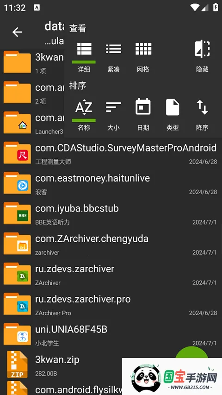This screenshot has height=395, width=222.
Task: Select the 详细 detailed view icon
Action: 84,49
